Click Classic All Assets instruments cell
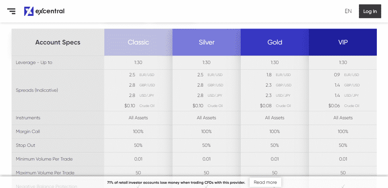388x188 pixels. tap(138, 118)
